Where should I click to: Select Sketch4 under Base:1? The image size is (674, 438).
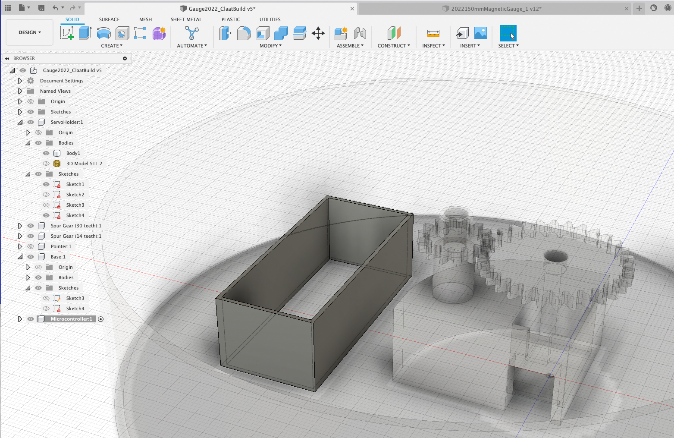[x=75, y=309]
